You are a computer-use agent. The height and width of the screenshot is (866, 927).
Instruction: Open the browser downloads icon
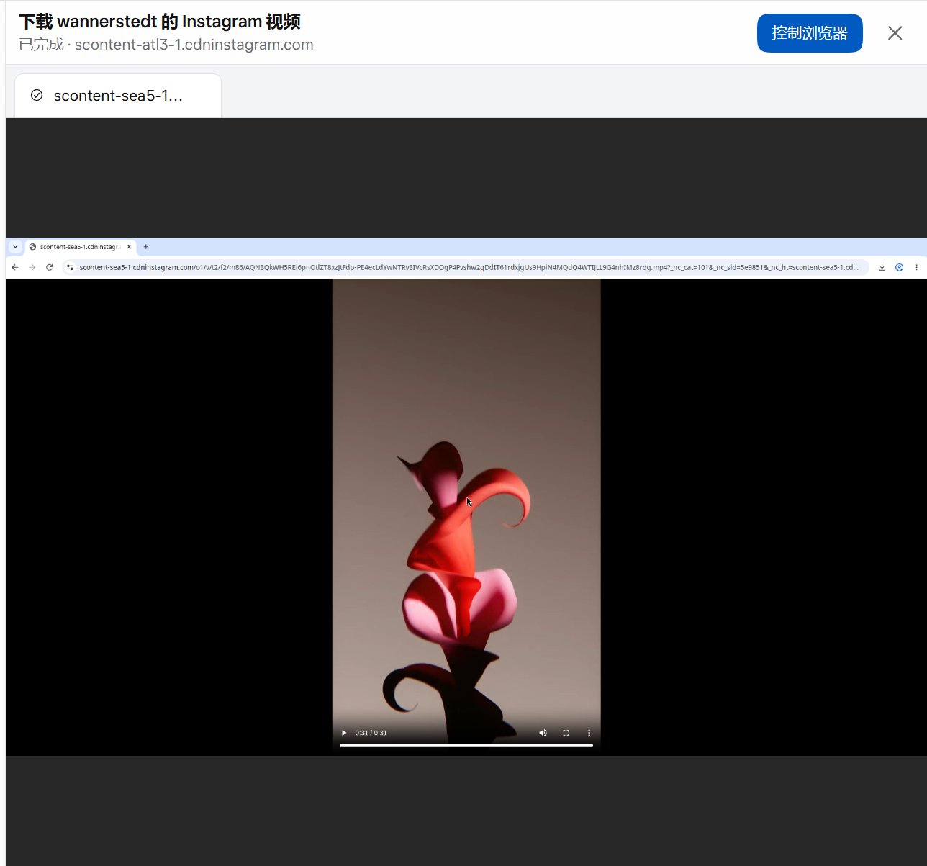click(882, 267)
